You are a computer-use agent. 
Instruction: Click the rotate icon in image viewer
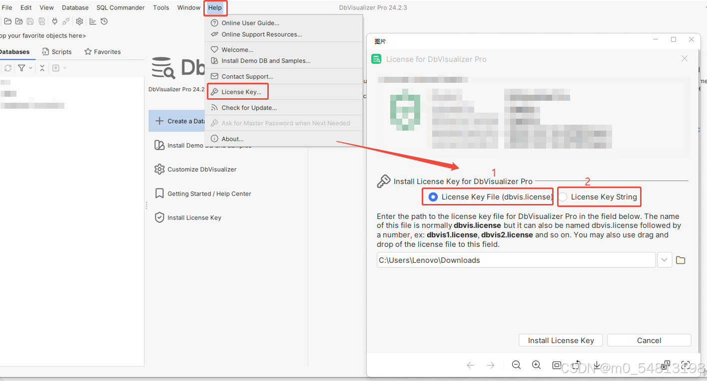click(x=577, y=365)
